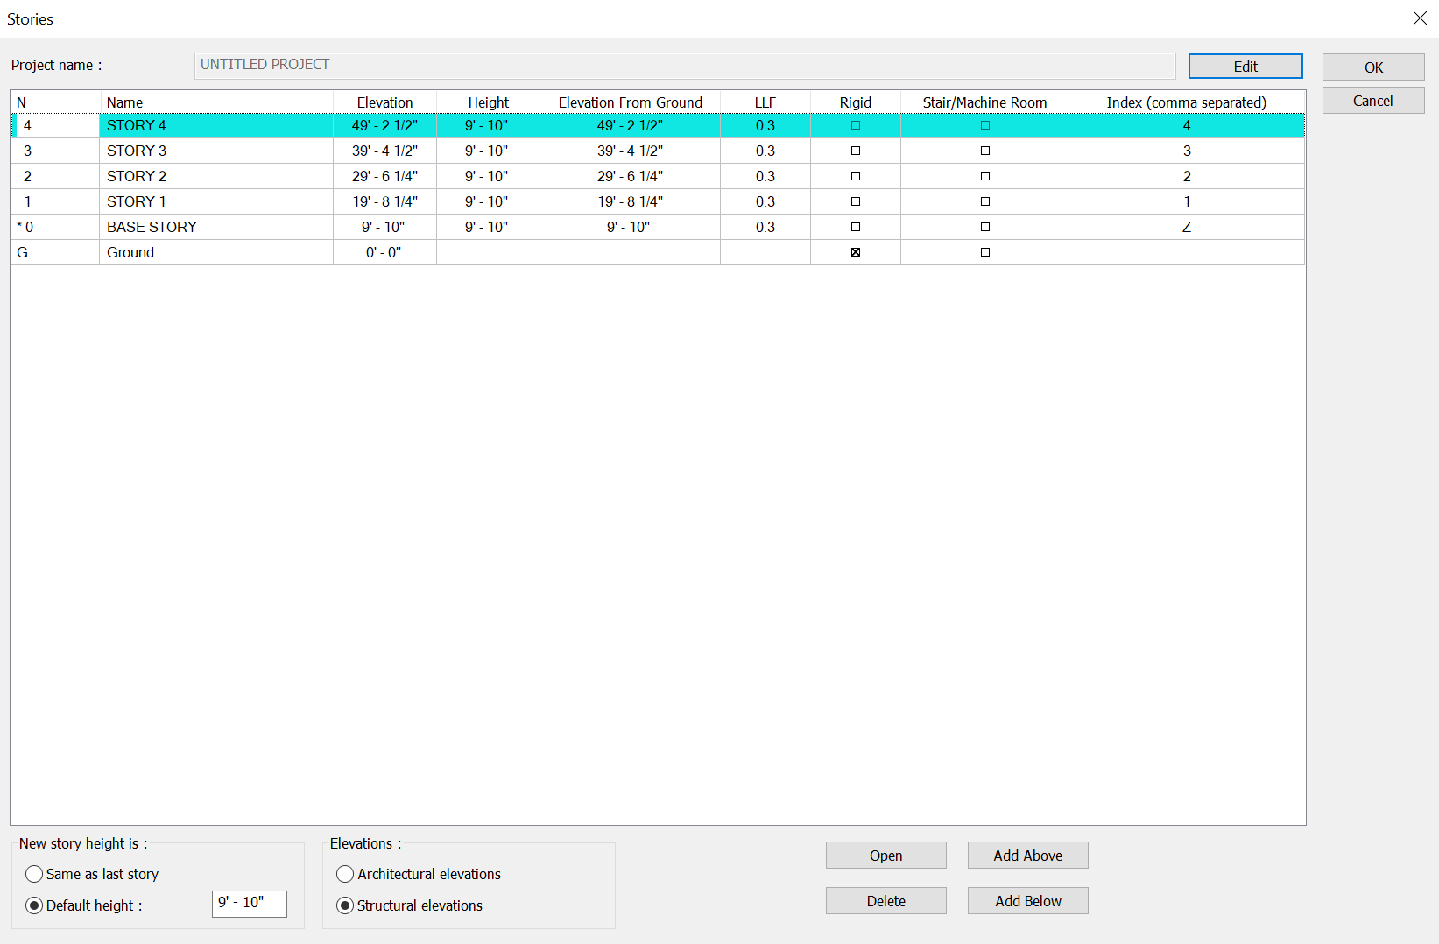Image resolution: width=1439 pixels, height=944 pixels.
Task: Choose Structural elevations
Action: 346,905
